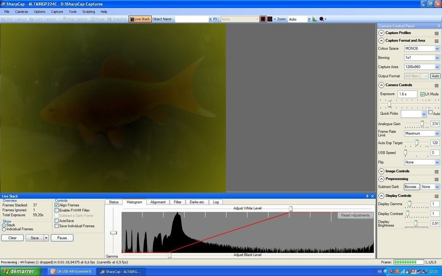Open the Camera Controls section menu icon
This screenshot has height=276, width=442.
pos(436,85)
